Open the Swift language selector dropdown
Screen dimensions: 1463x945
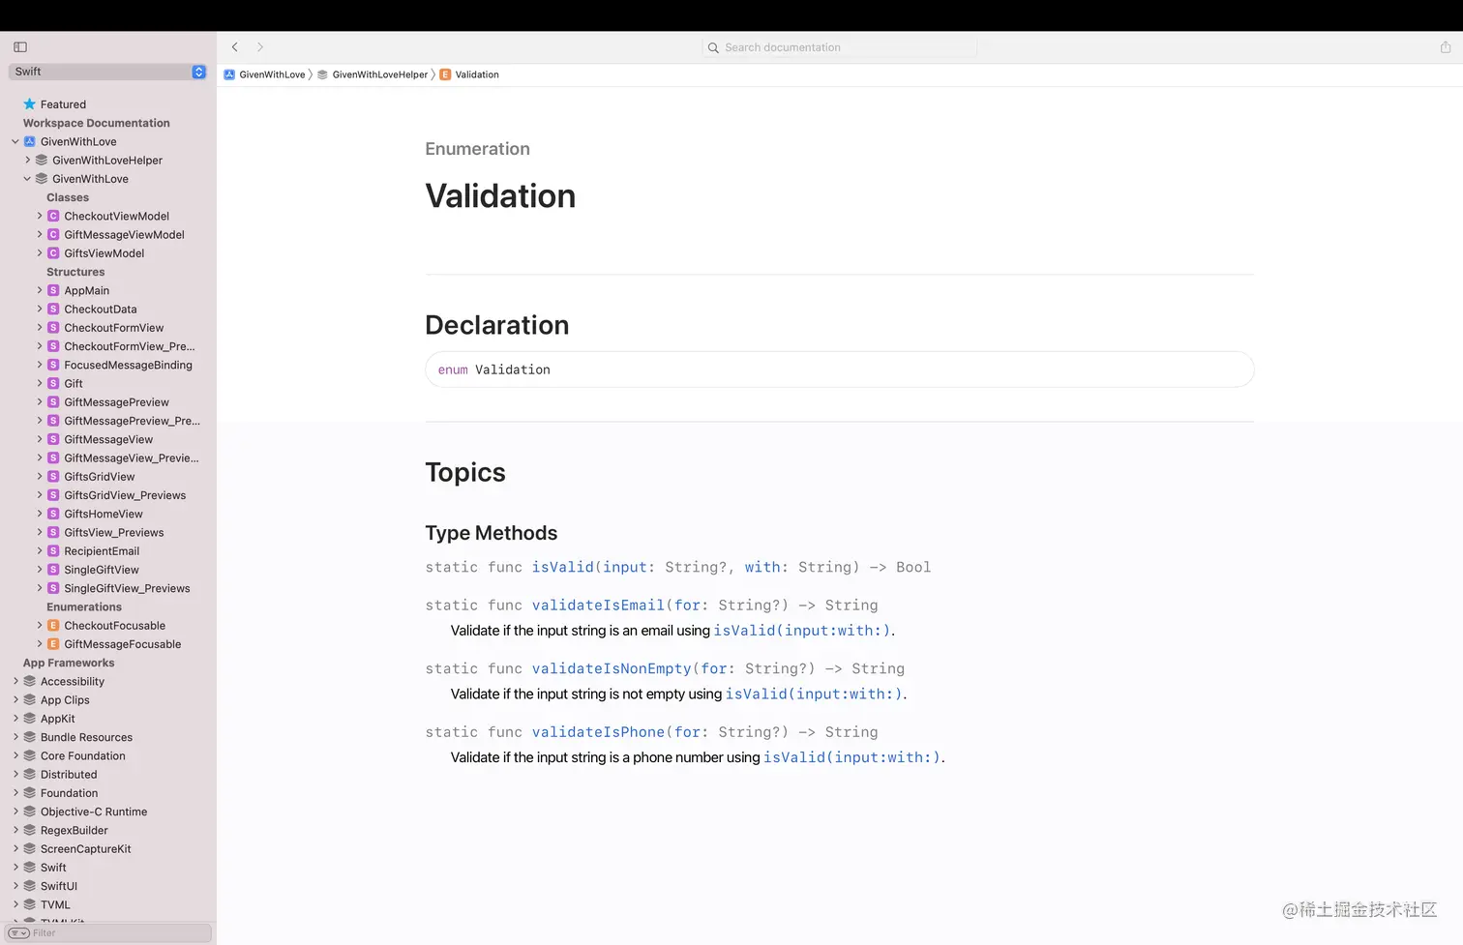click(108, 72)
